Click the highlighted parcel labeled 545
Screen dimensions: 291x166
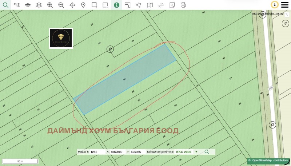pyautogui.click(x=124, y=79)
